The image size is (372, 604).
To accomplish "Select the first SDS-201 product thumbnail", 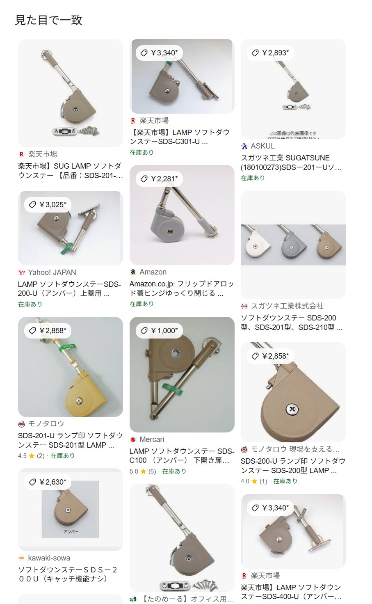I will [71, 93].
